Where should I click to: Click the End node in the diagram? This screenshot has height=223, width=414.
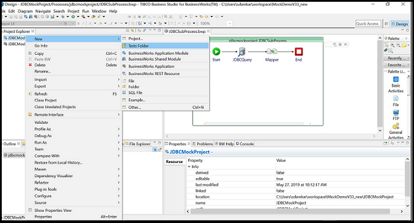point(299,51)
